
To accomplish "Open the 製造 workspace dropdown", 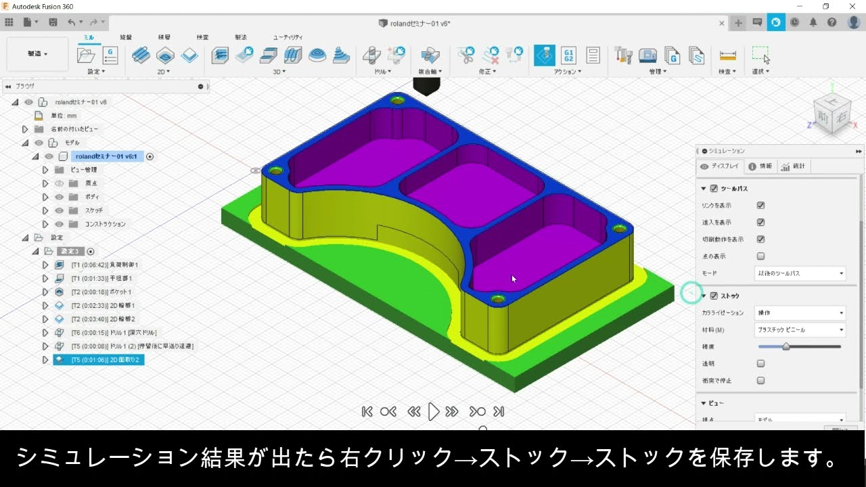I will tap(37, 54).
